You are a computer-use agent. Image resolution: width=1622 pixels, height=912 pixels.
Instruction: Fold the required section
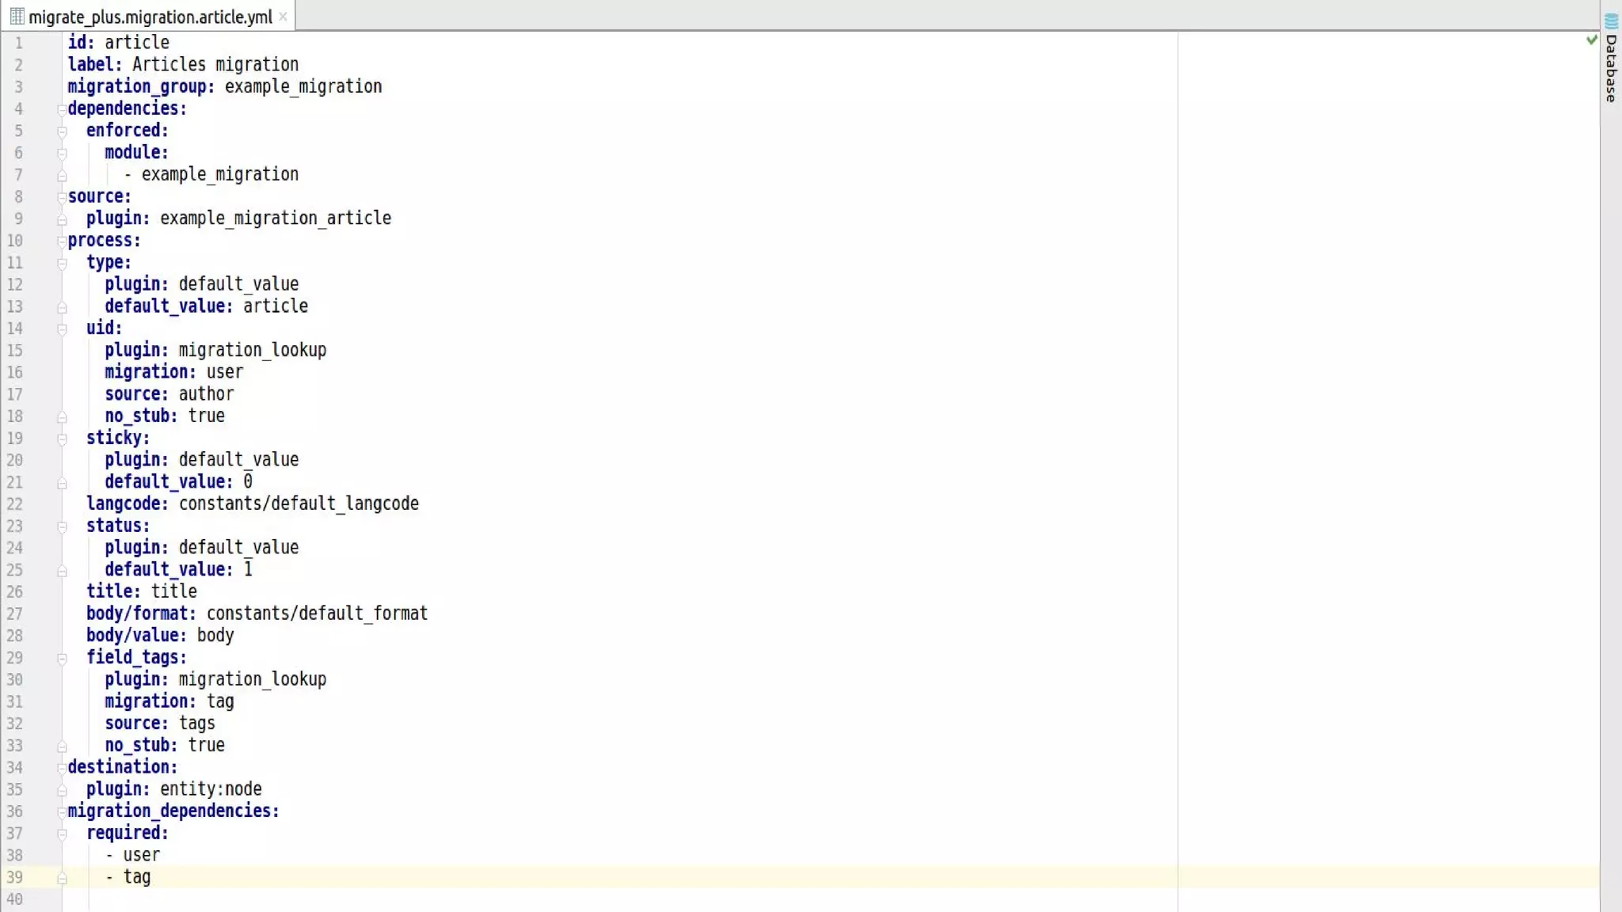click(62, 834)
